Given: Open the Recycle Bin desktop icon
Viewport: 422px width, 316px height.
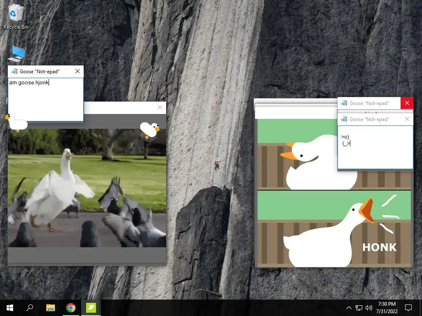Looking at the screenshot, I should [x=16, y=16].
